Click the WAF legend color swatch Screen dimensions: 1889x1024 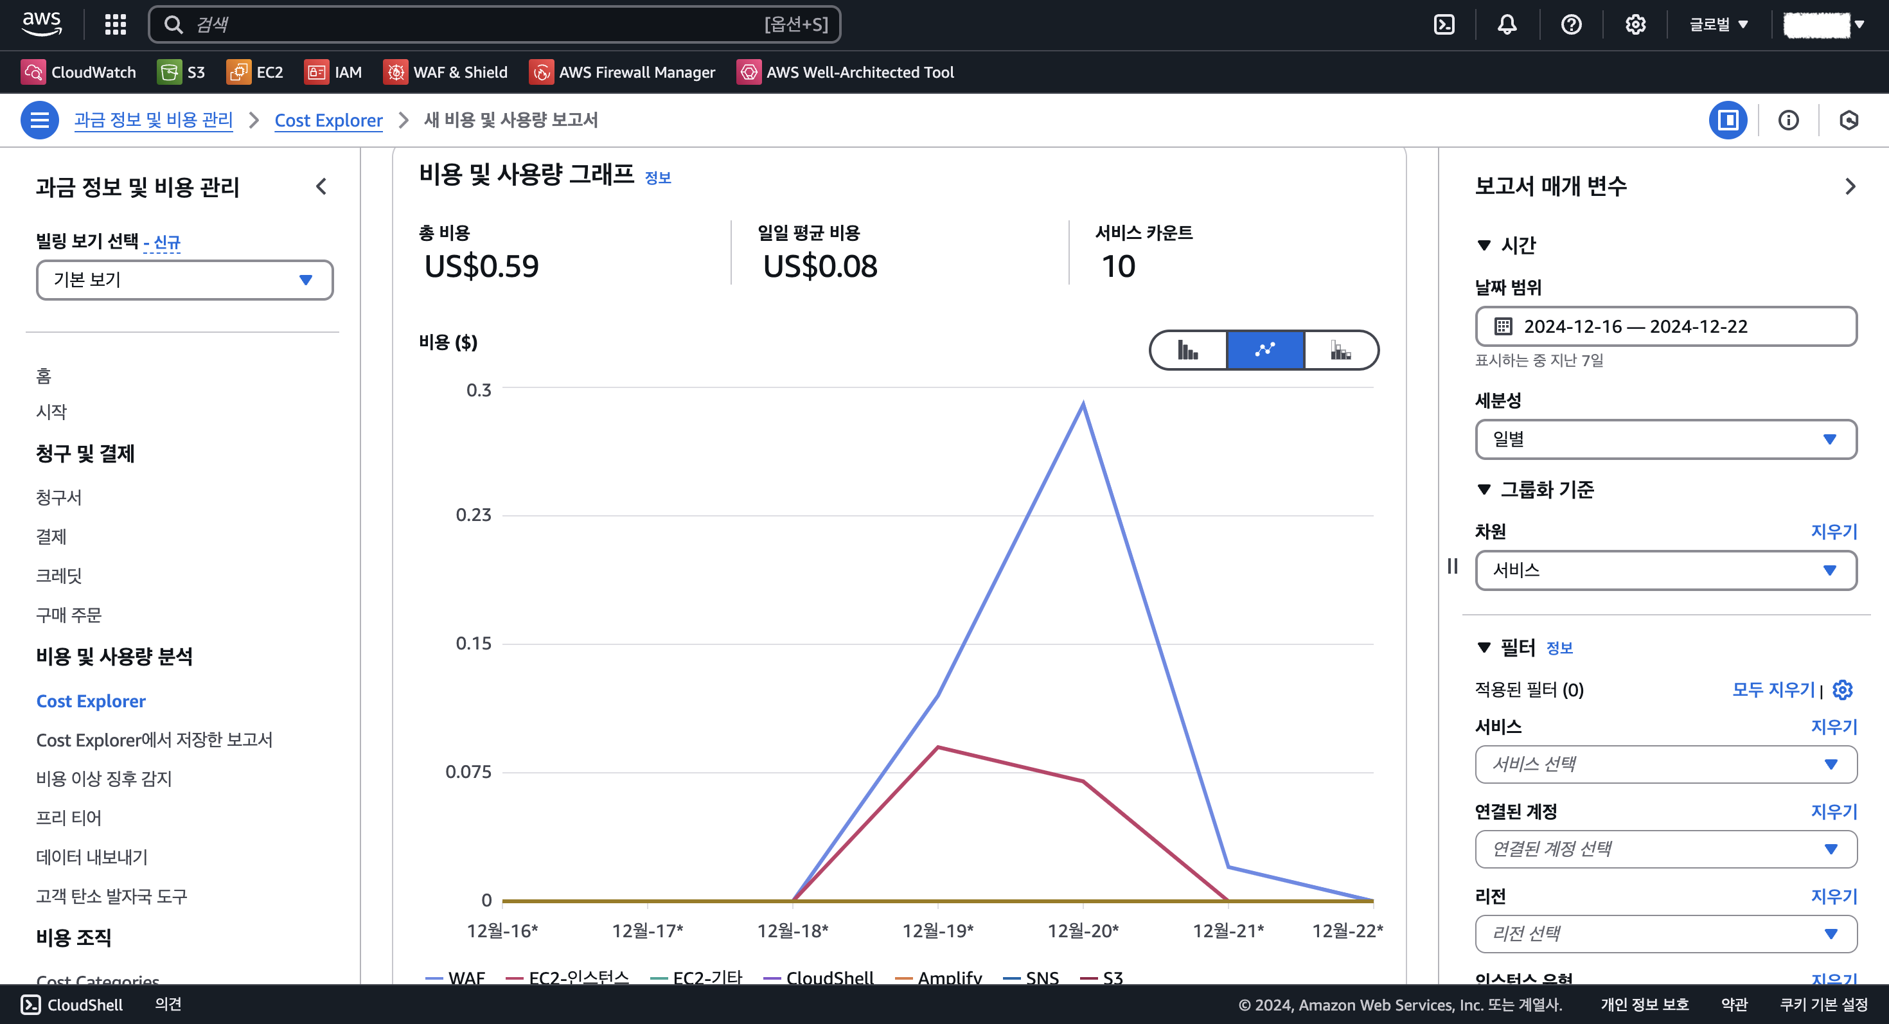point(434,978)
